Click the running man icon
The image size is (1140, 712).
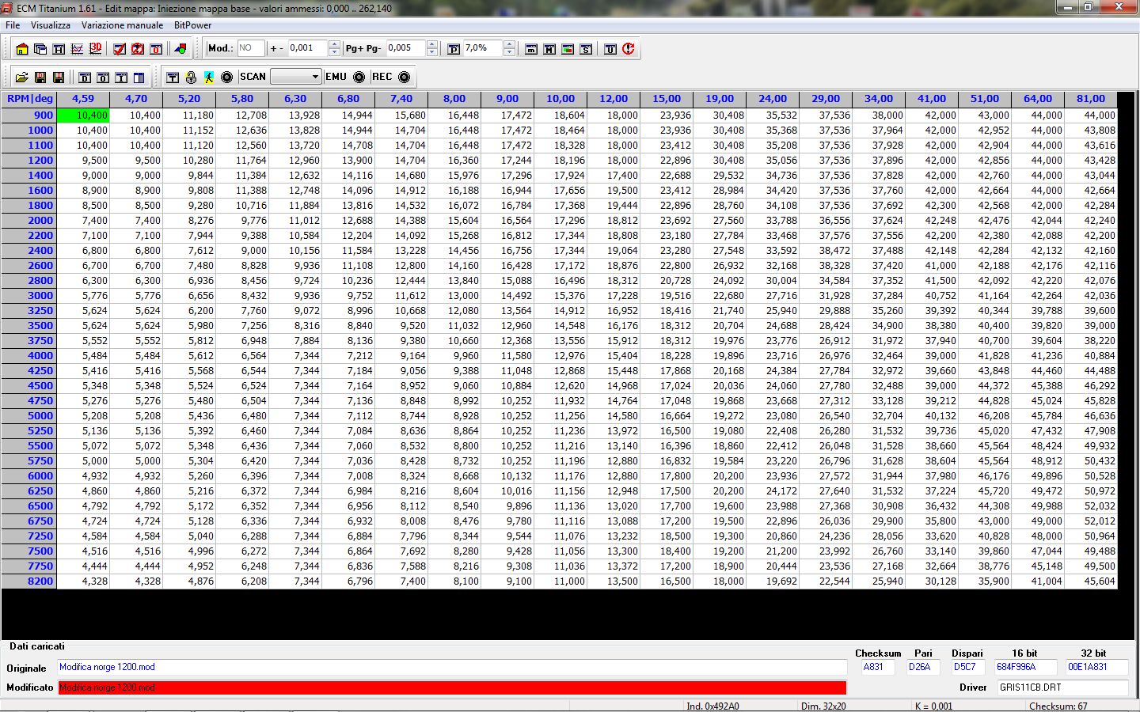tap(209, 78)
